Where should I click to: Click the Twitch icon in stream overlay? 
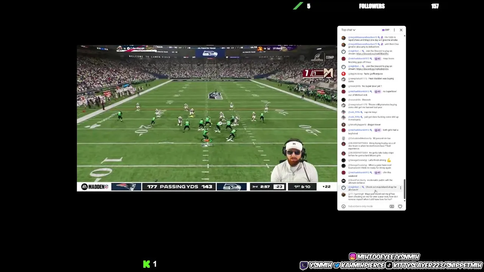[304, 266]
